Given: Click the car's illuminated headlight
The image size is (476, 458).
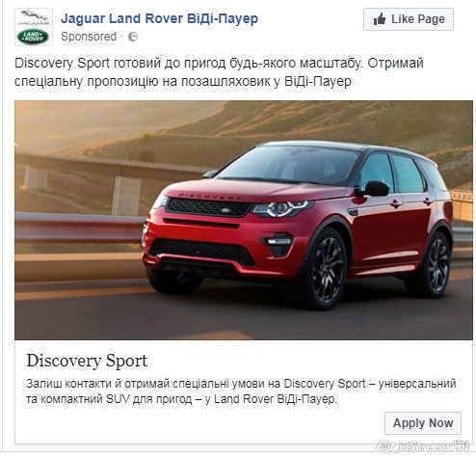Looking at the screenshot, I should (282, 209).
